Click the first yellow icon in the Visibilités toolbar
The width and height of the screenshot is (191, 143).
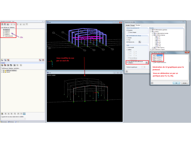point(2,65)
